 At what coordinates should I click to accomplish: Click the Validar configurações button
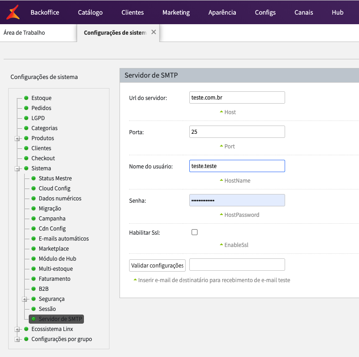coord(157,265)
